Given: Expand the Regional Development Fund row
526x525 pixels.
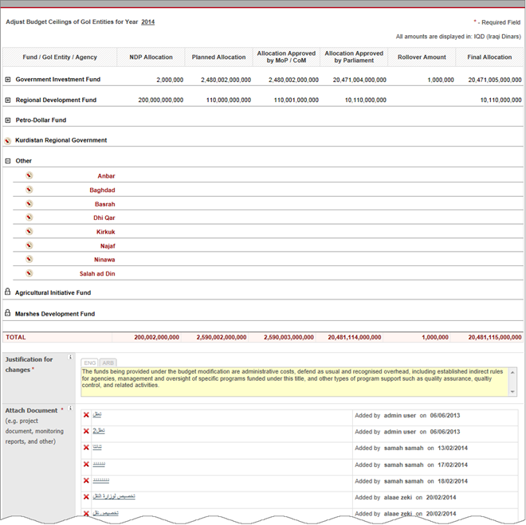Looking at the screenshot, I should 8,100.
